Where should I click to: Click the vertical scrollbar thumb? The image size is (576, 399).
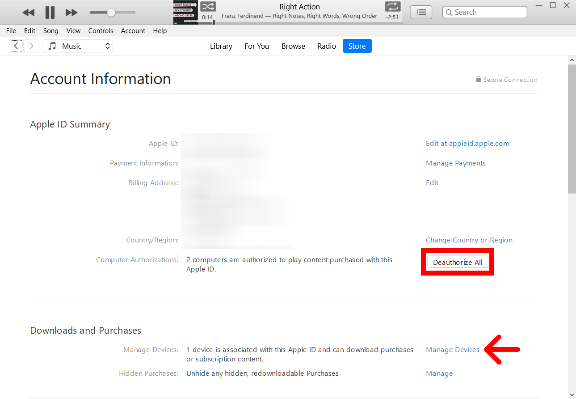[572, 129]
